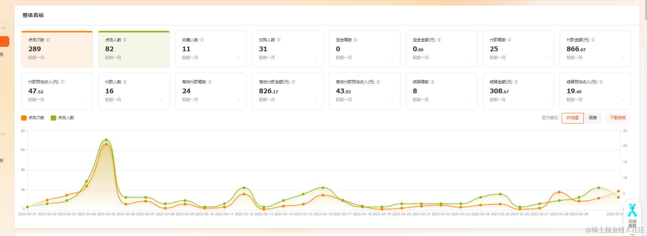Viewport: 647px width, 236px height.
Task: Click info icon next to 结算笔数
Action: click(432, 82)
